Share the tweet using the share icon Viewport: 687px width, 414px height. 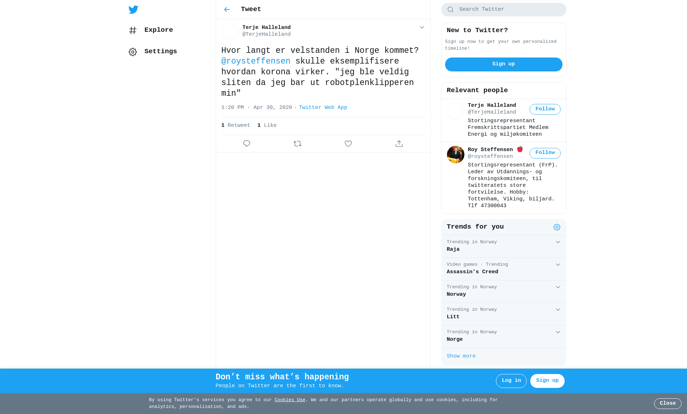coord(399,144)
